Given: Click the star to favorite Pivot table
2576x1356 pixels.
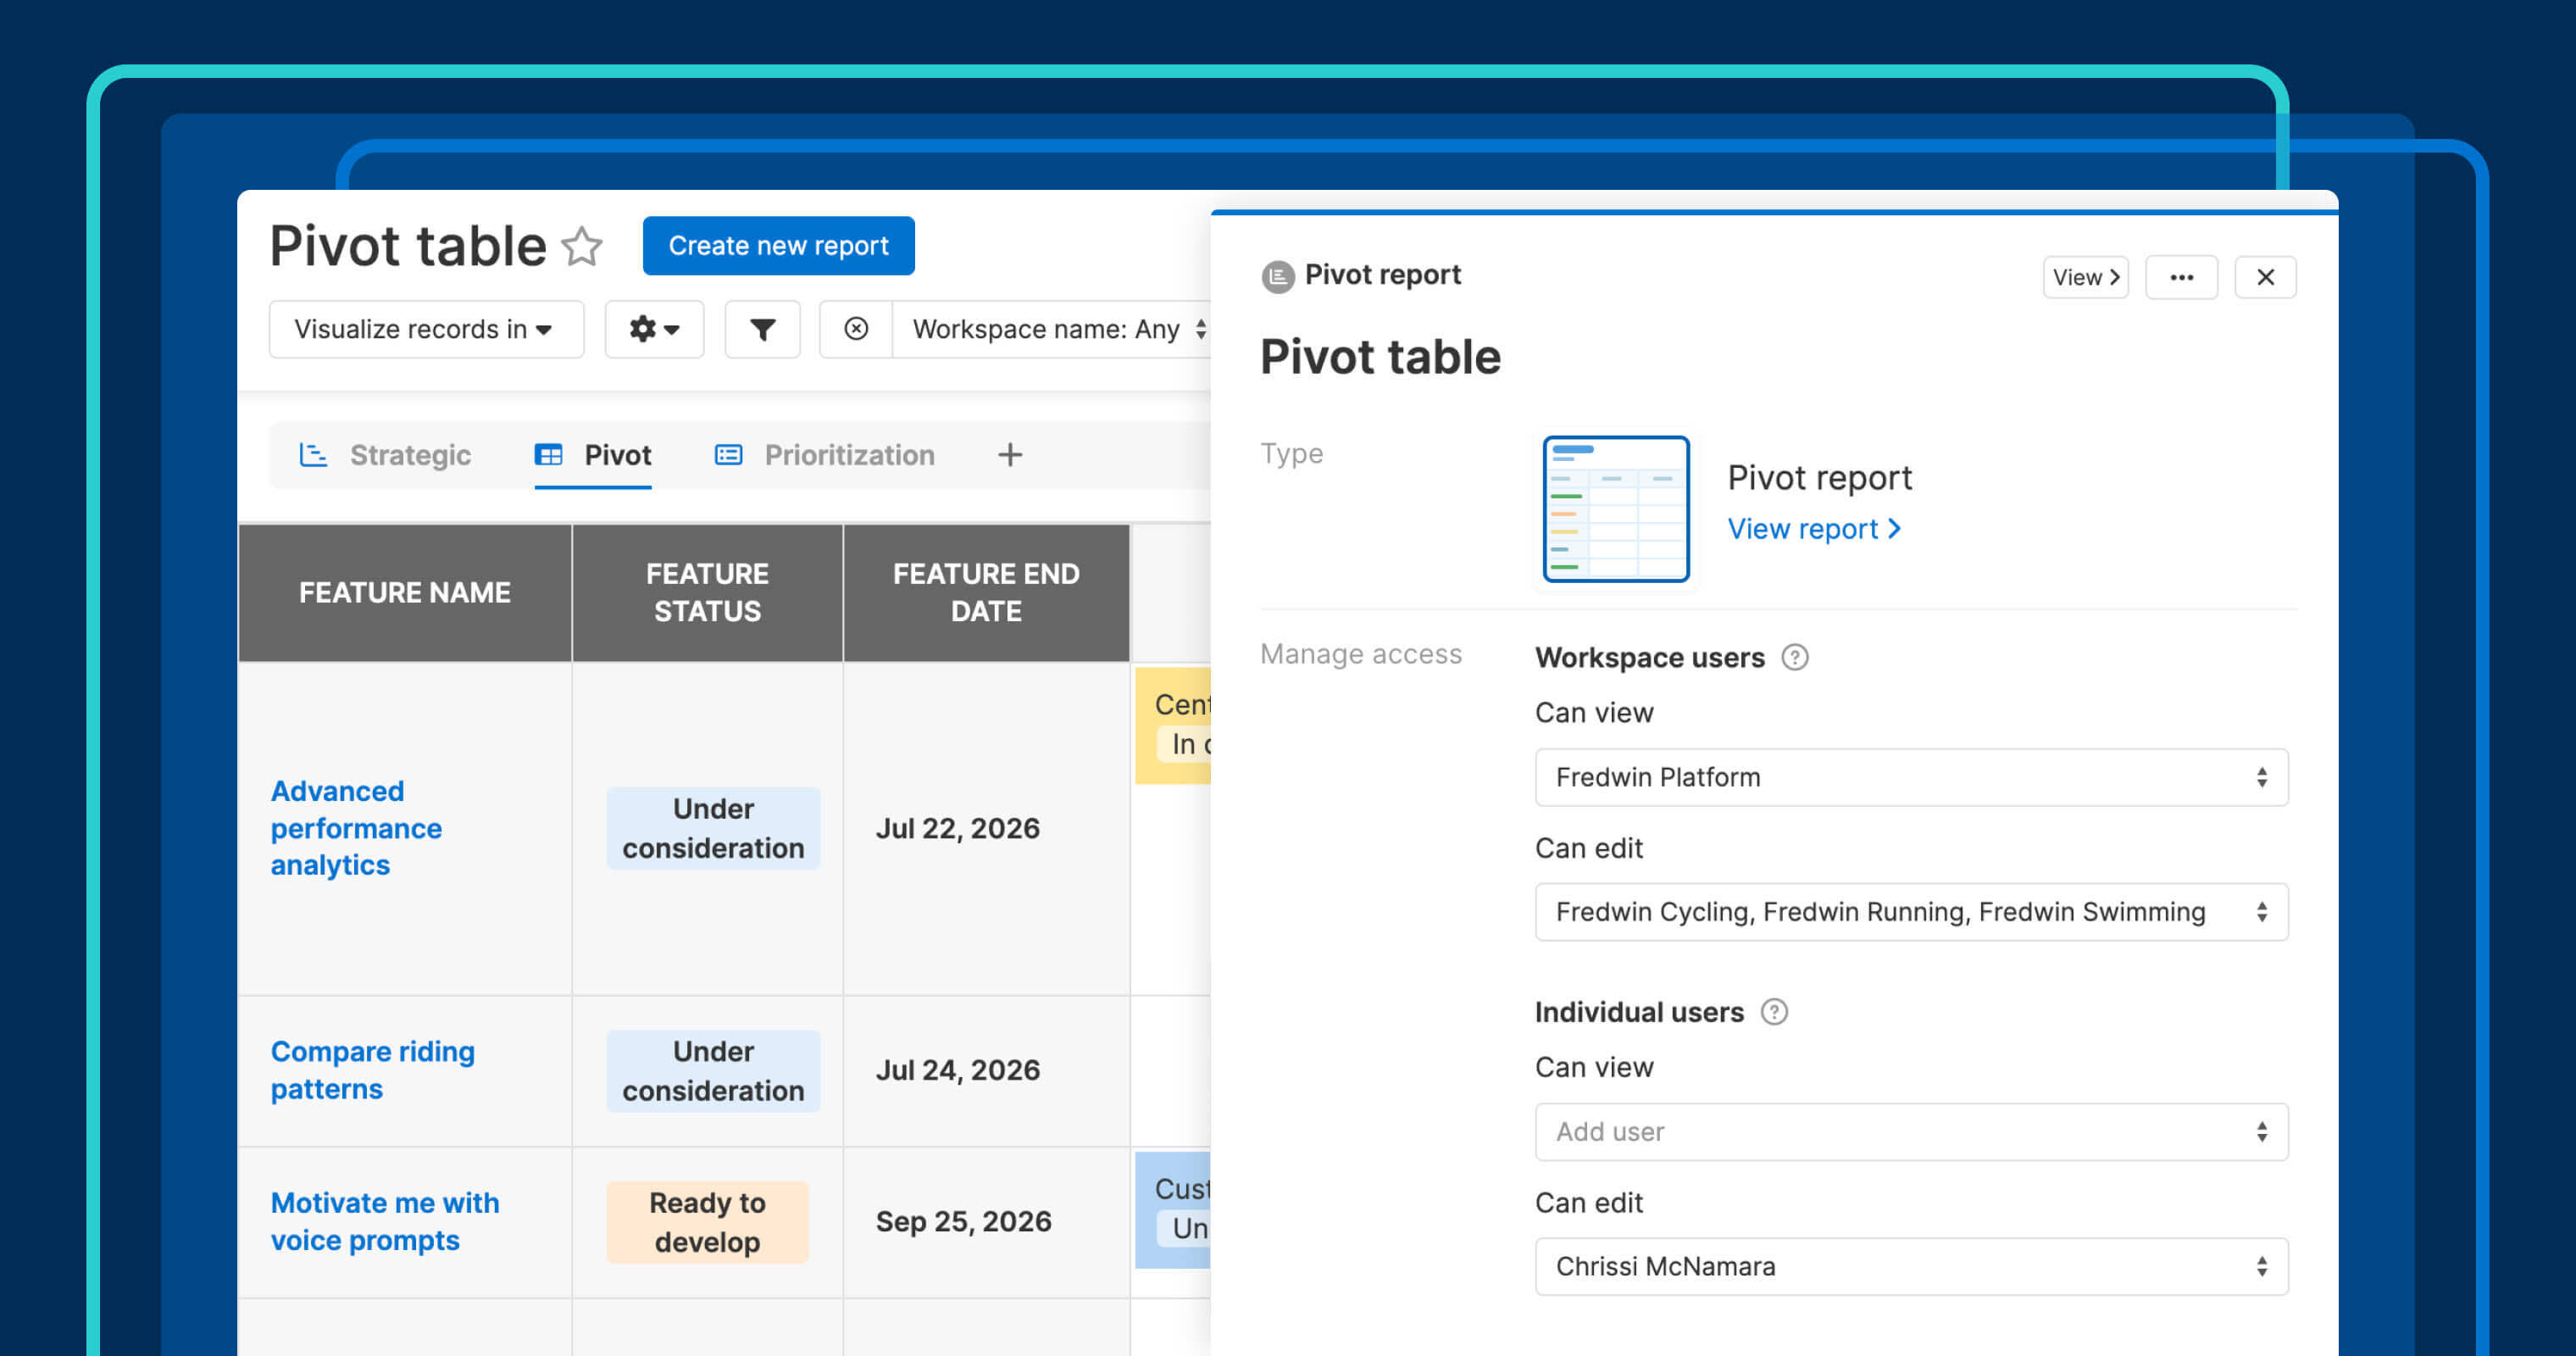Looking at the screenshot, I should tap(583, 246).
